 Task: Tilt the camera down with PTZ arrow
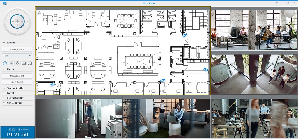(x=17, y=31)
